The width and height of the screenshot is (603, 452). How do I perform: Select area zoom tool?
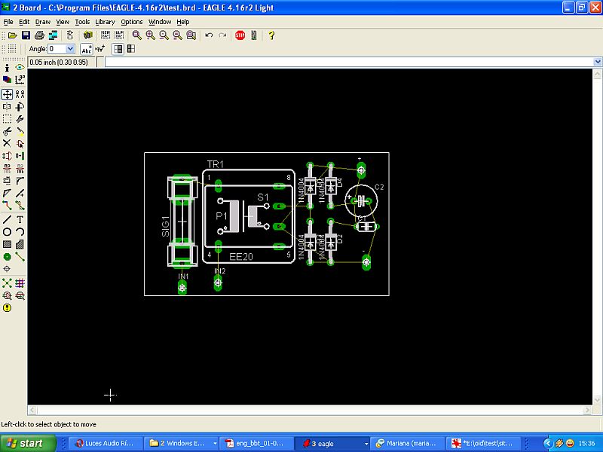191,35
